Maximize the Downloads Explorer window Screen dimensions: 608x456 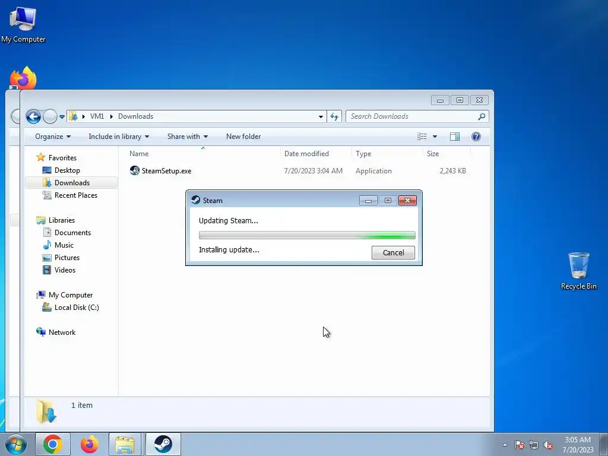(x=460, y=100)
